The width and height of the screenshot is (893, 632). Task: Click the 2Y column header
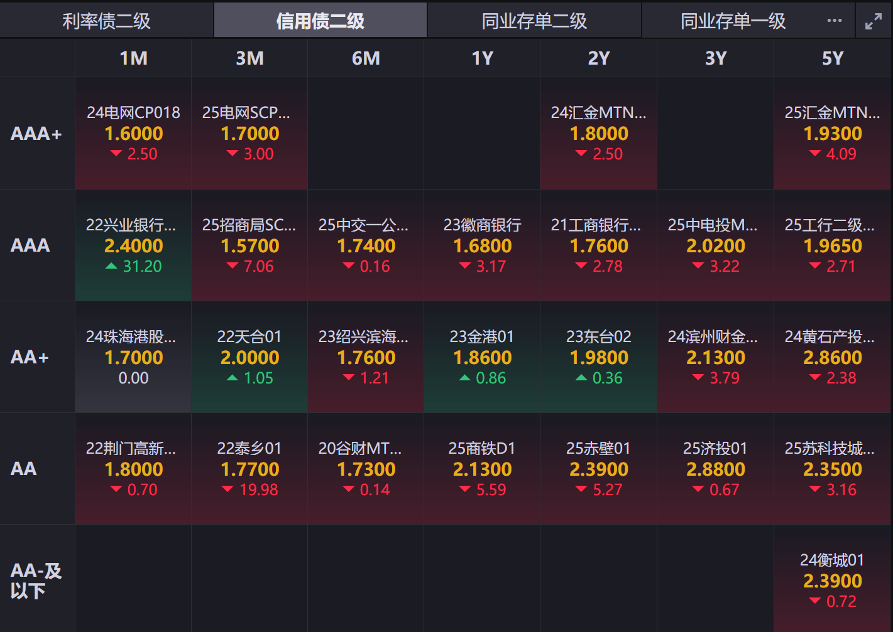599,58
